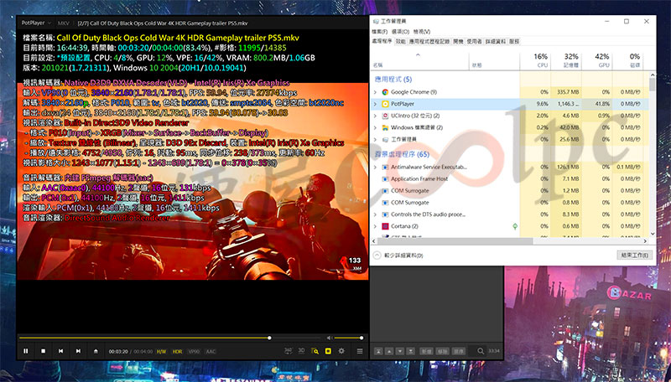Click the Google Chrome icon in Task Manager
This screenshot has width=671, height=382.
coord(385,92)
